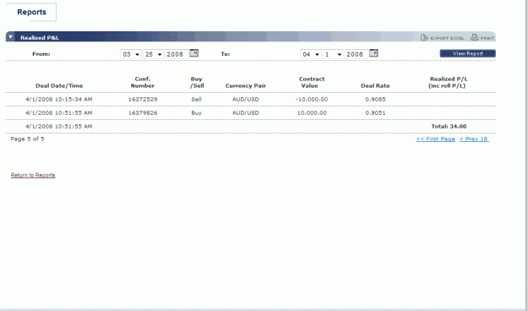The height and width of the screenshot is (311, 528).
Task: Click the 10:15:34 AM deal date cell
Action: point(59,100)
